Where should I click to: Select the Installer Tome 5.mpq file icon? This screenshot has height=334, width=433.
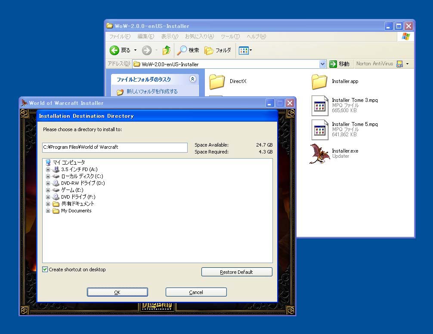pyautogui.click(x=320, y=129)
